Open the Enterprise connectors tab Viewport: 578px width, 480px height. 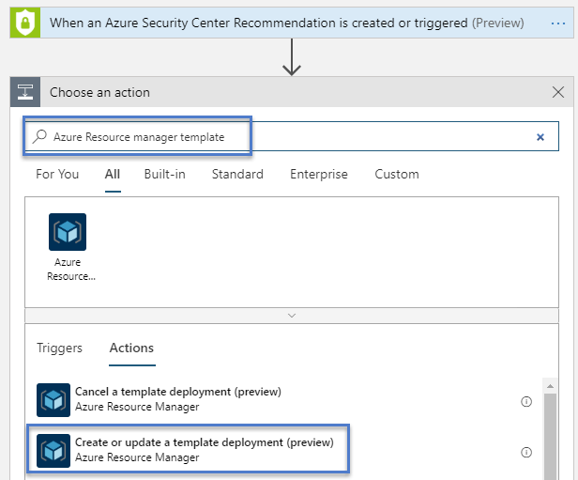[319, 174]
